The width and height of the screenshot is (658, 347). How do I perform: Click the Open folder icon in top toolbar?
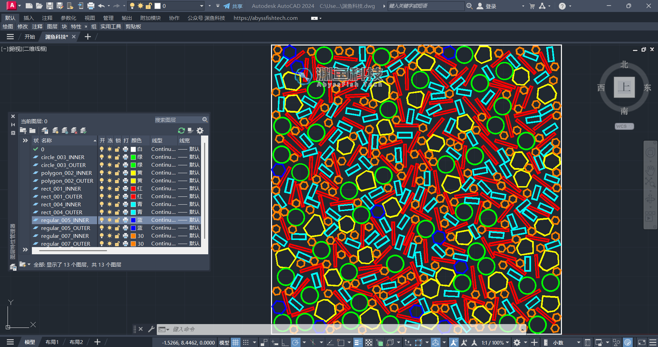pyautogui.click(x=39, y=6)
